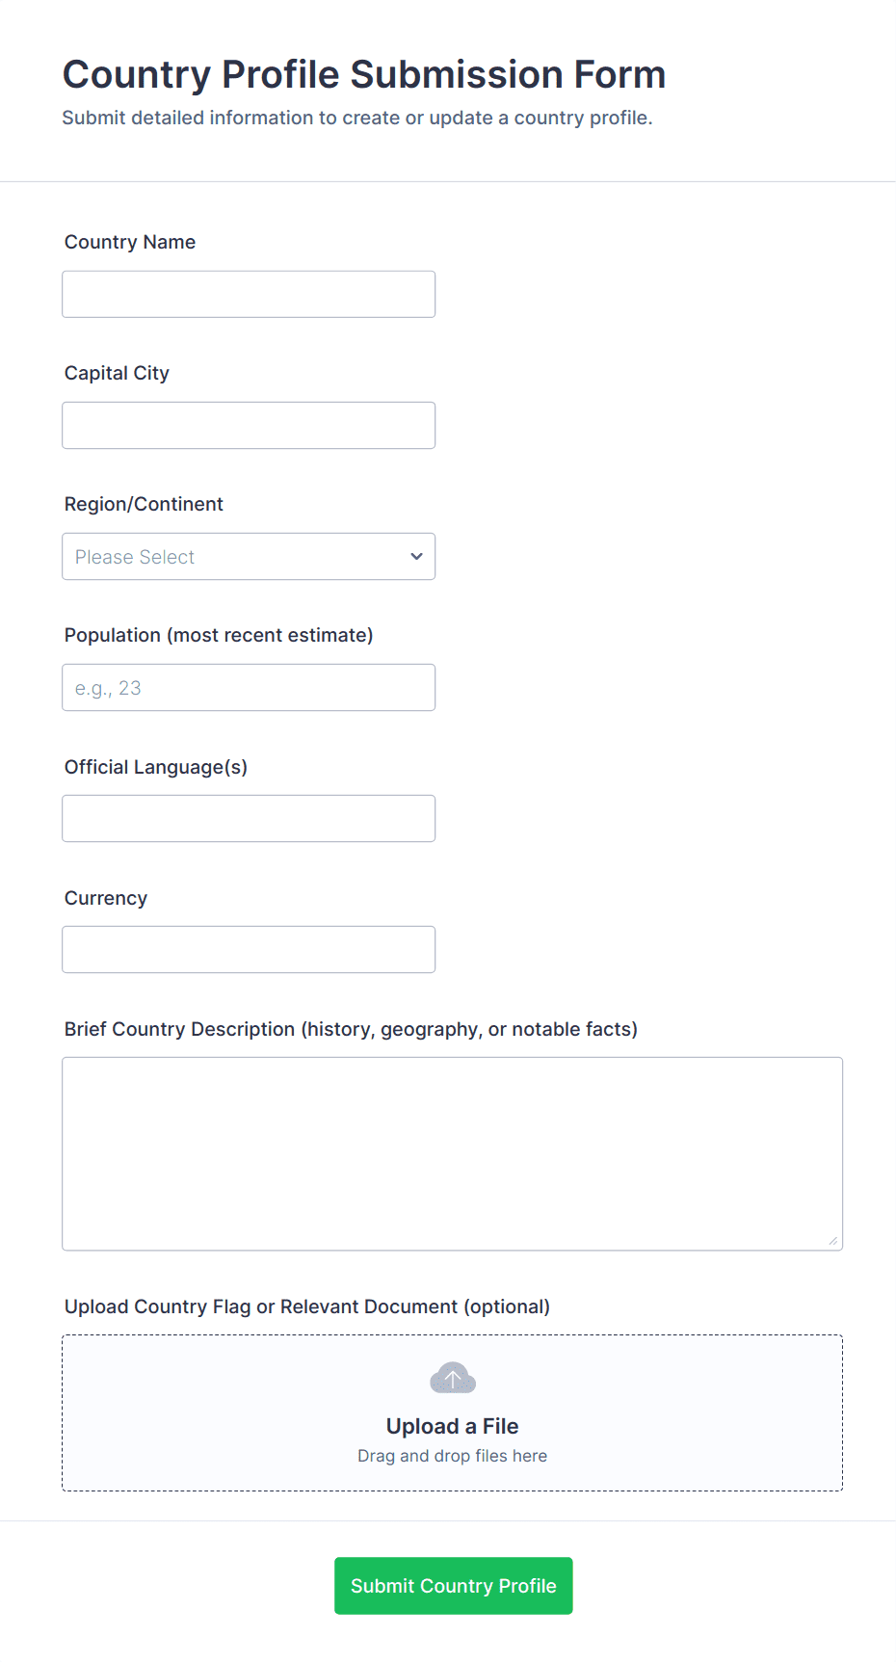Click the Population placeholder showing e.g., 23
896x1662 pixels.
point(107,687)
